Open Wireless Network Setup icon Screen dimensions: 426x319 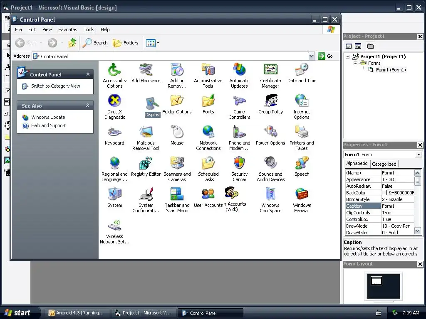click(114, 231)
